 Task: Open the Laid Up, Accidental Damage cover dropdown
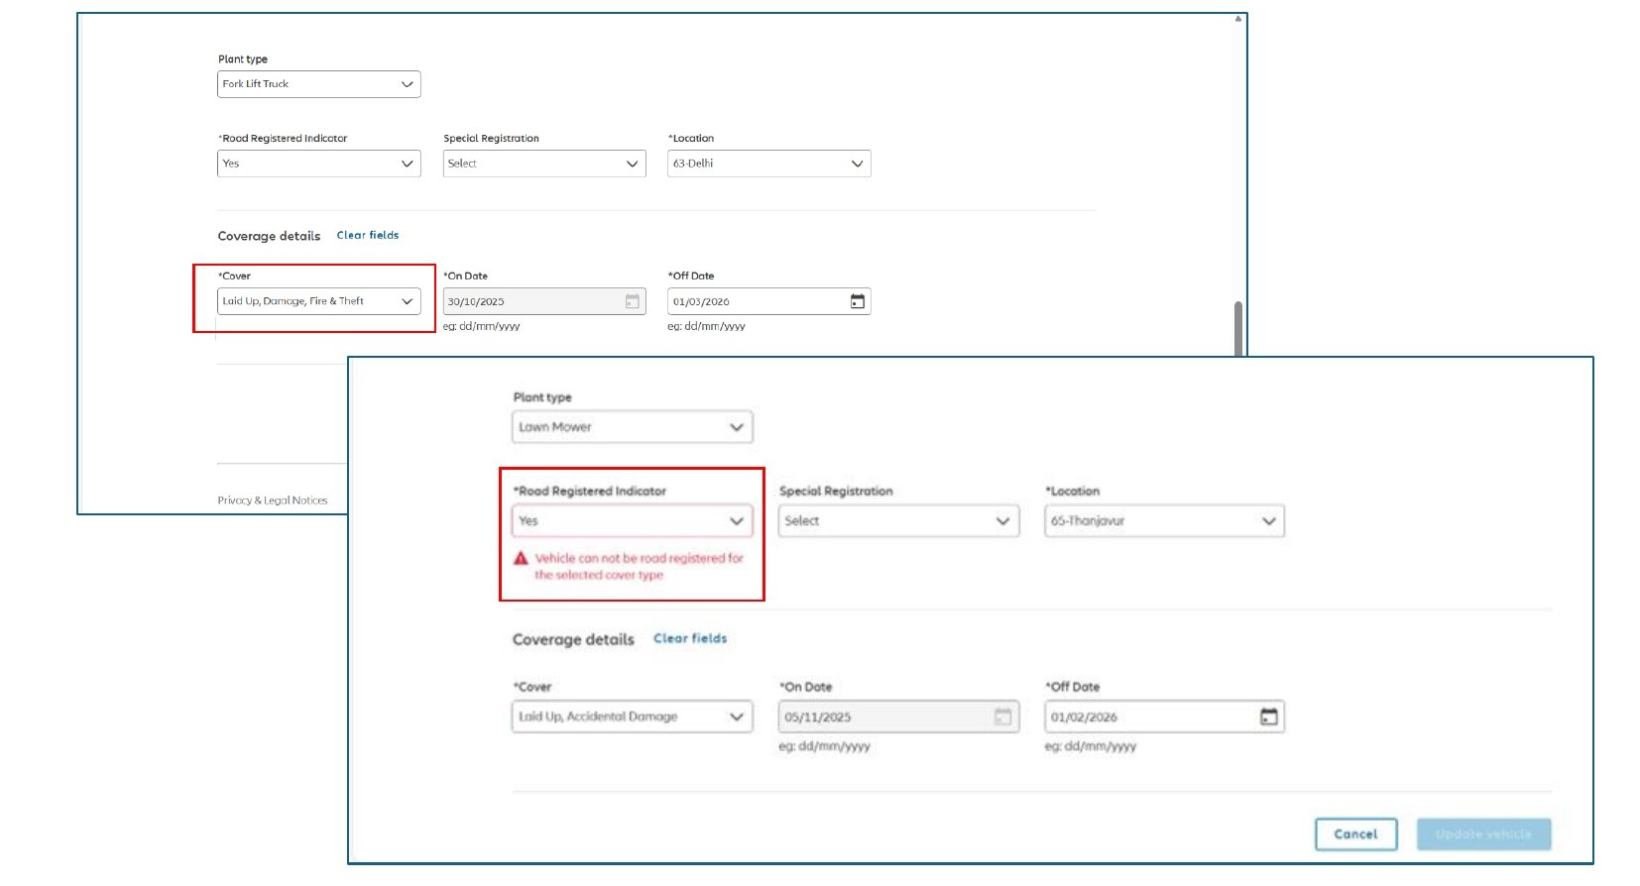pos(633,717)
